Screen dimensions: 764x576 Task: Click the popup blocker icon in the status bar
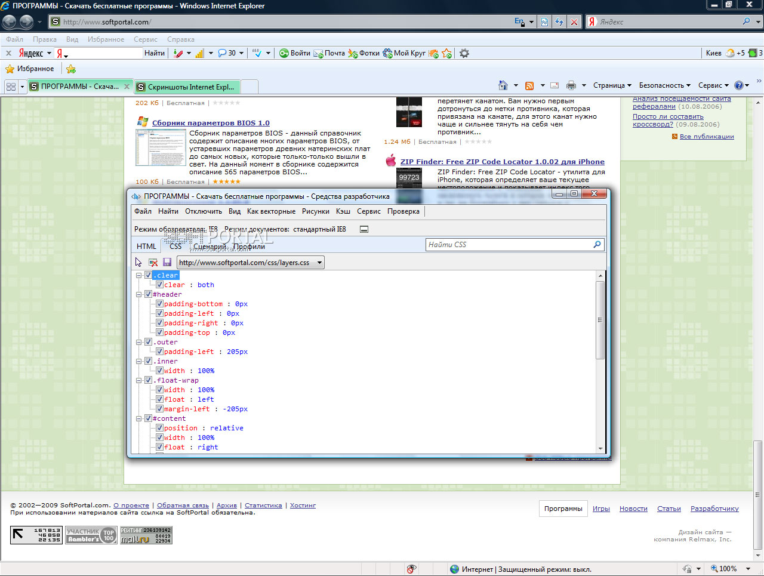[411, 569]
